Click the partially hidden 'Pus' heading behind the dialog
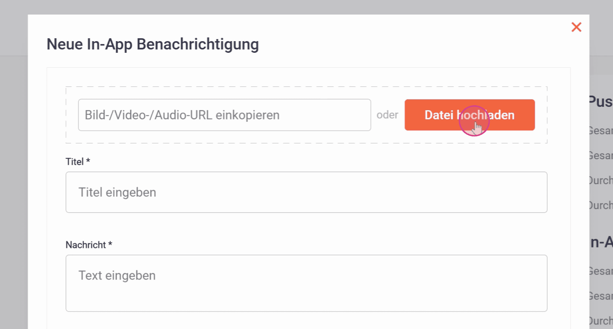613x329 pixels. [601, 101]
